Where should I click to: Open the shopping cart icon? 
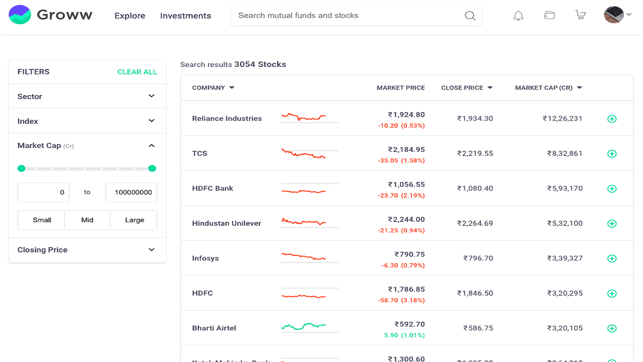581,15
